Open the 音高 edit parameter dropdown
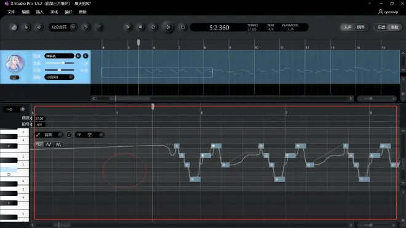Image resolution: width=406 pixels, height=228 pixels. (49, 135)
